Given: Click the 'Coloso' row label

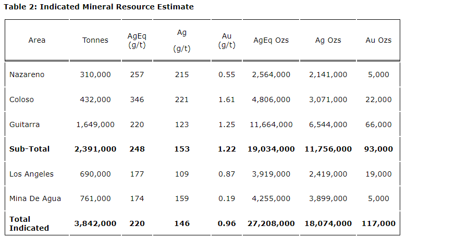Looking at the screenshot, I should [x=21, y=99].
